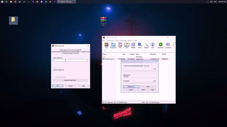
Task: Select the parent folder '..' row
Action: [136, 57]
